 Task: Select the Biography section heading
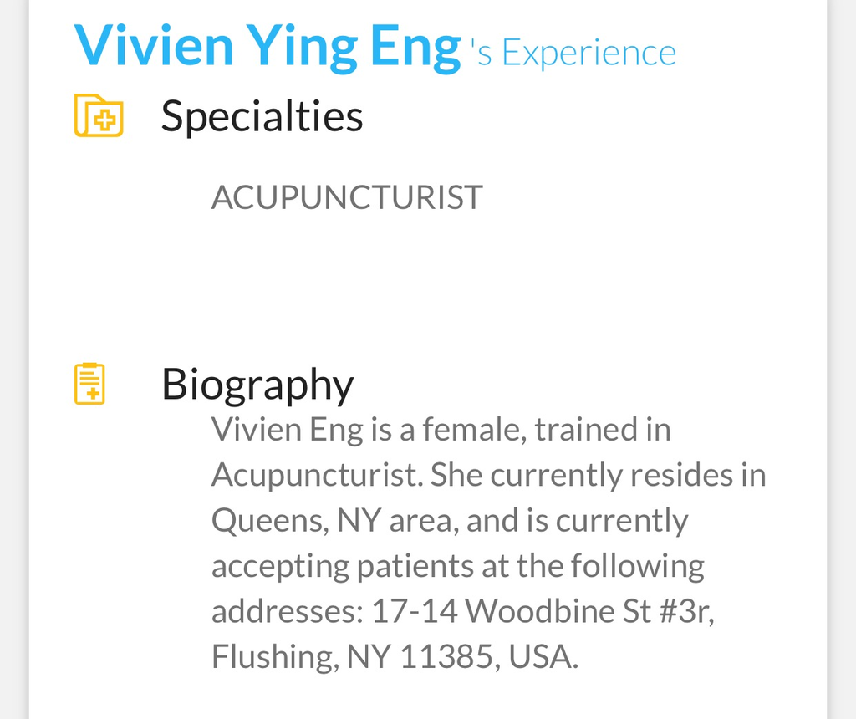(257, 384)
